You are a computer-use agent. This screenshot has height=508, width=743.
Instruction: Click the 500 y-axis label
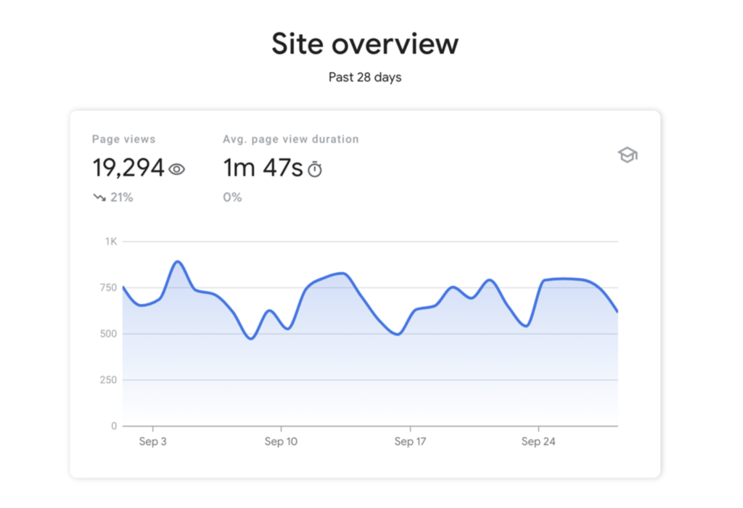(x=108, y=334)
